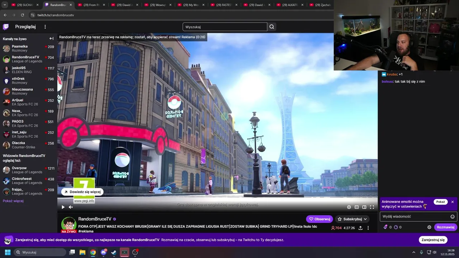Open Overpow recommended channel
The width and height of the screenshot is (459, 258).
28,170
